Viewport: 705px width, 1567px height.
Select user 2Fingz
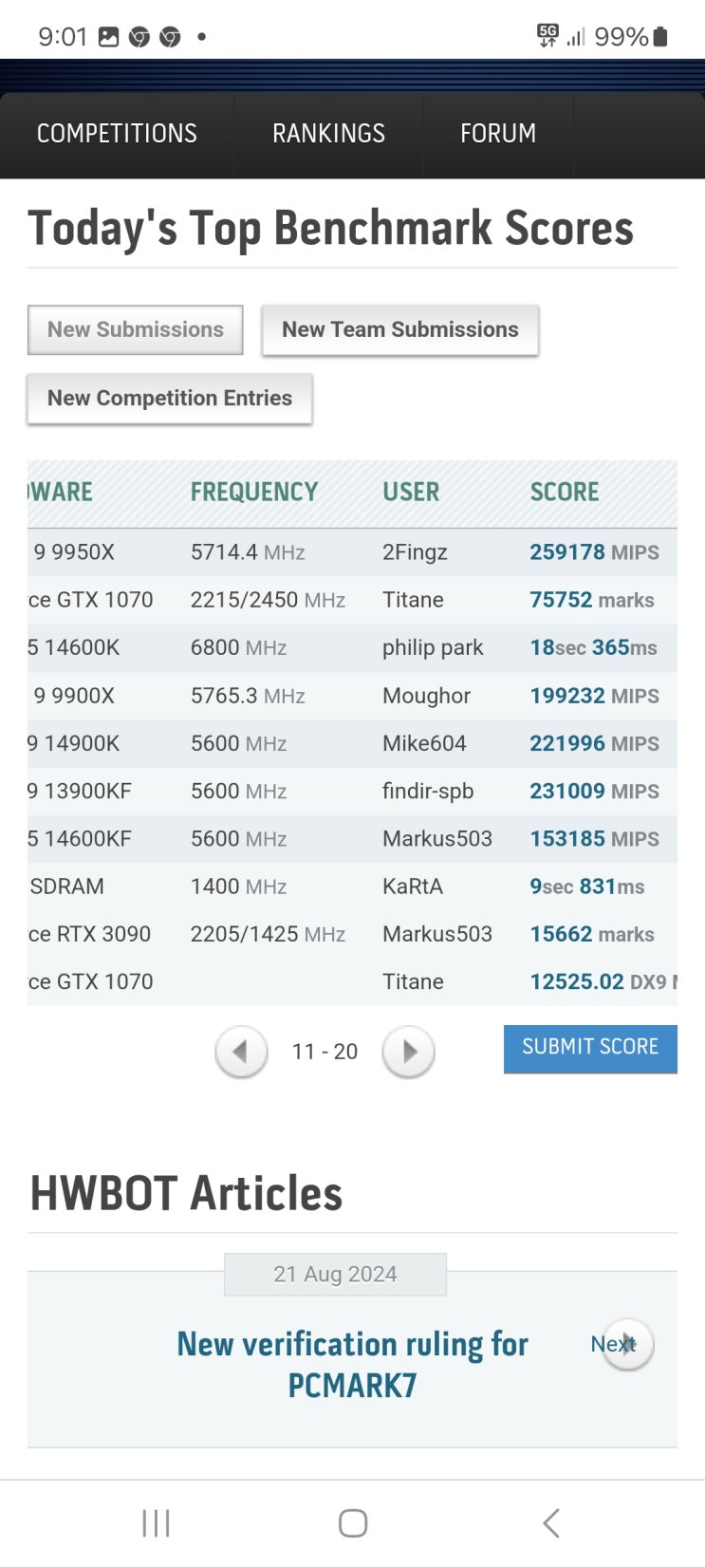pos(415,552)
